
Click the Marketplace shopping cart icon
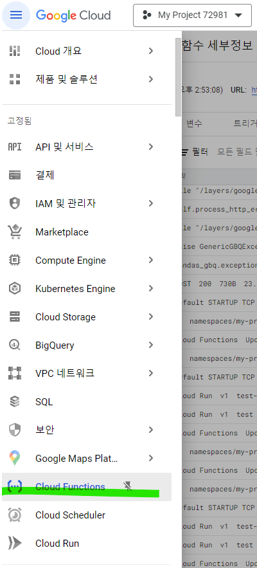click(x=15, y=232)
